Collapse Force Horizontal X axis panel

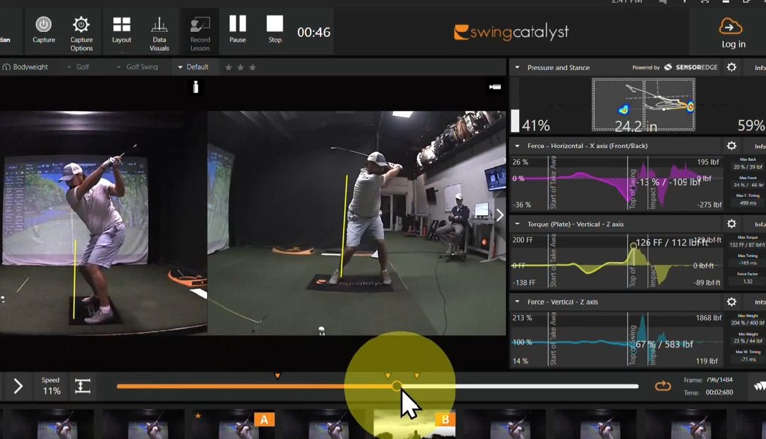tap(517, 146)
